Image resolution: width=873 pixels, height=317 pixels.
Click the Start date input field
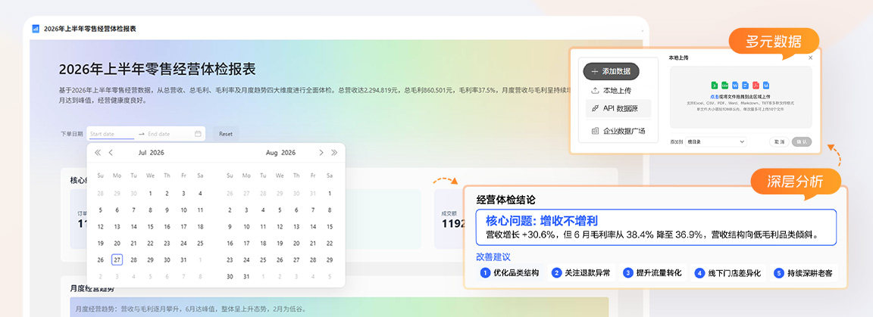tap(111, 133)
